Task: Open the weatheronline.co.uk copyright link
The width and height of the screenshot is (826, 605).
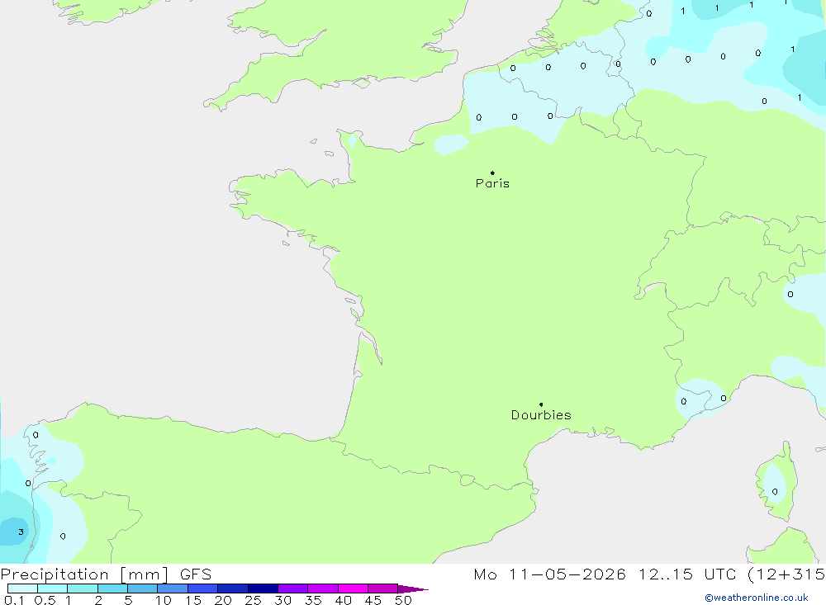Action: tap(756, 598)
